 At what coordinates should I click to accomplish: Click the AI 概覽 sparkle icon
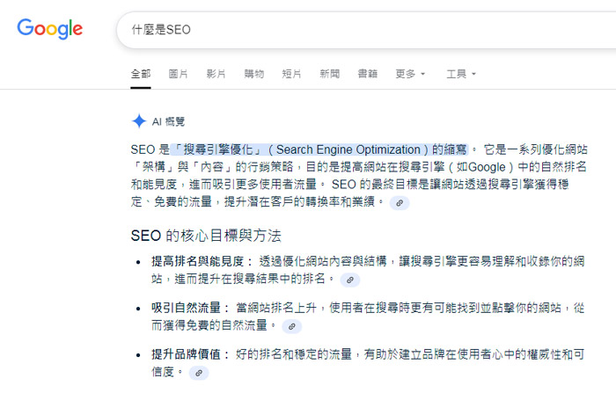point(138,121)
